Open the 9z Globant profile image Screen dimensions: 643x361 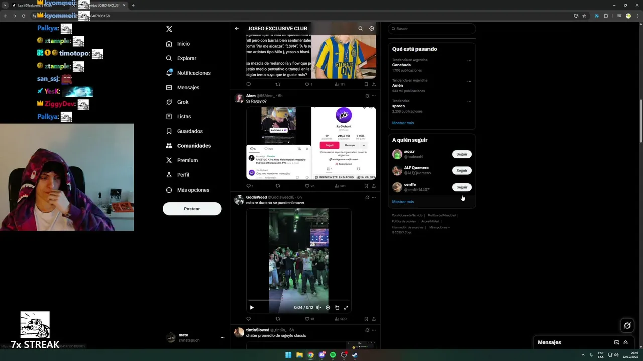344,143
